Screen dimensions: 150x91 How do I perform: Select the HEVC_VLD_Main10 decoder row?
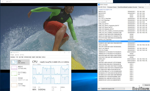pyautogui.click(x=124, y=48)
